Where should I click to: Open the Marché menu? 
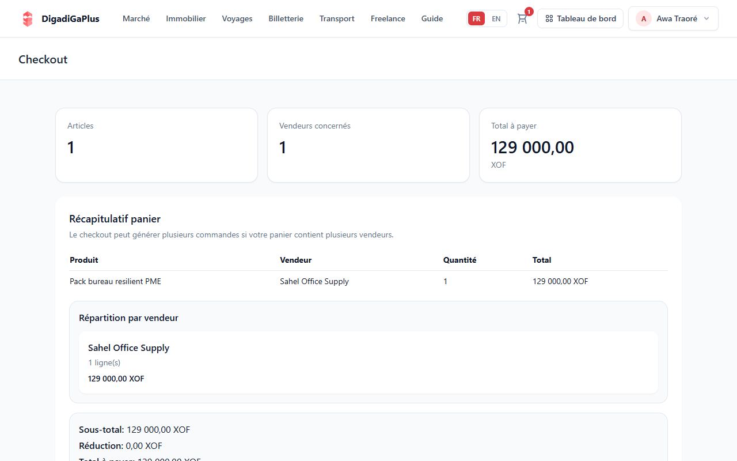(136, 18)
